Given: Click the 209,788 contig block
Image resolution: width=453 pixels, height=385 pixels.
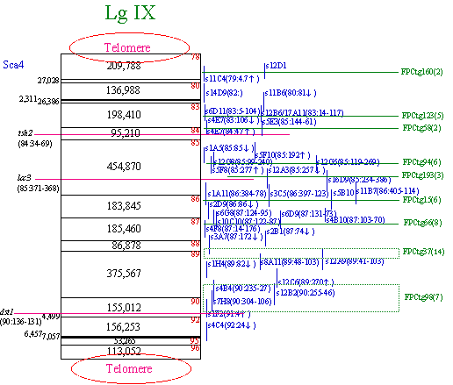Looking at the screenshot, I should click(x=131, y=67).
